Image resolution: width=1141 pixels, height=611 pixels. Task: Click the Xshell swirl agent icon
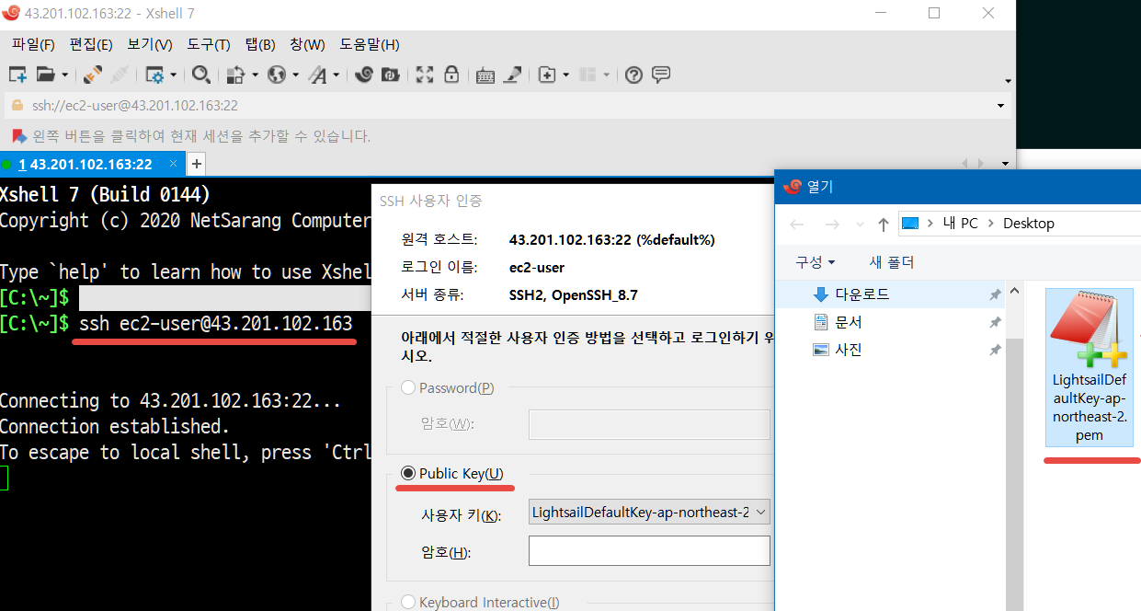click(363, 75)
